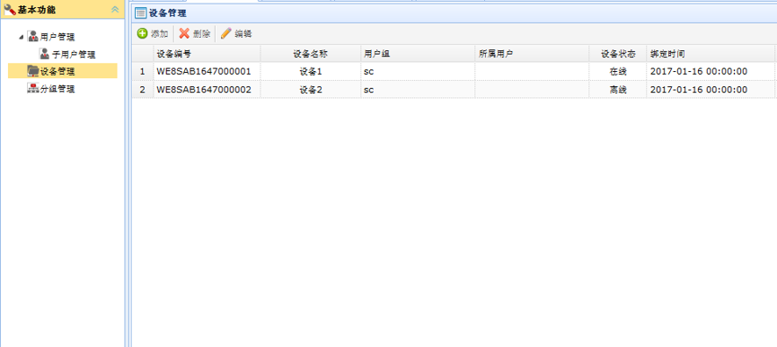Screen dimensions: 777x347
Task: Click 在线 status cell
Action: 618,71
